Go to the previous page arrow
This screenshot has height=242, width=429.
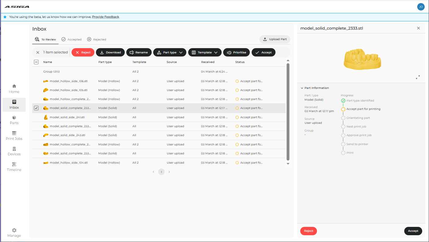coord(154,172)
